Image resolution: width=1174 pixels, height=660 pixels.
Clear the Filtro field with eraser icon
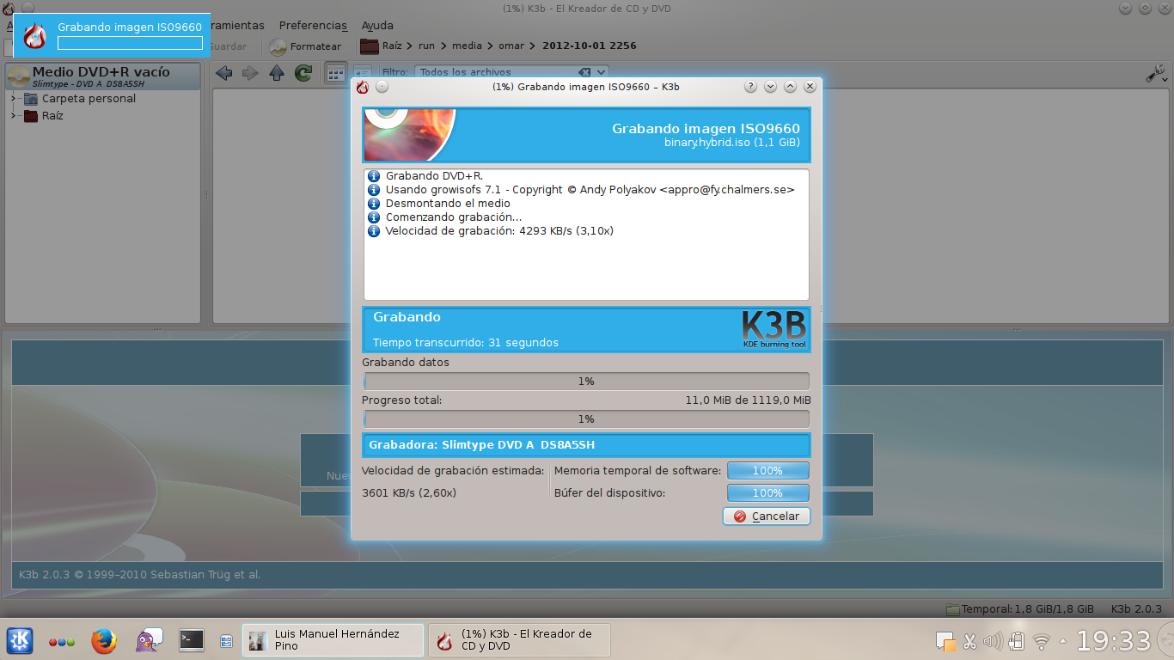click(x=584, y=72)
